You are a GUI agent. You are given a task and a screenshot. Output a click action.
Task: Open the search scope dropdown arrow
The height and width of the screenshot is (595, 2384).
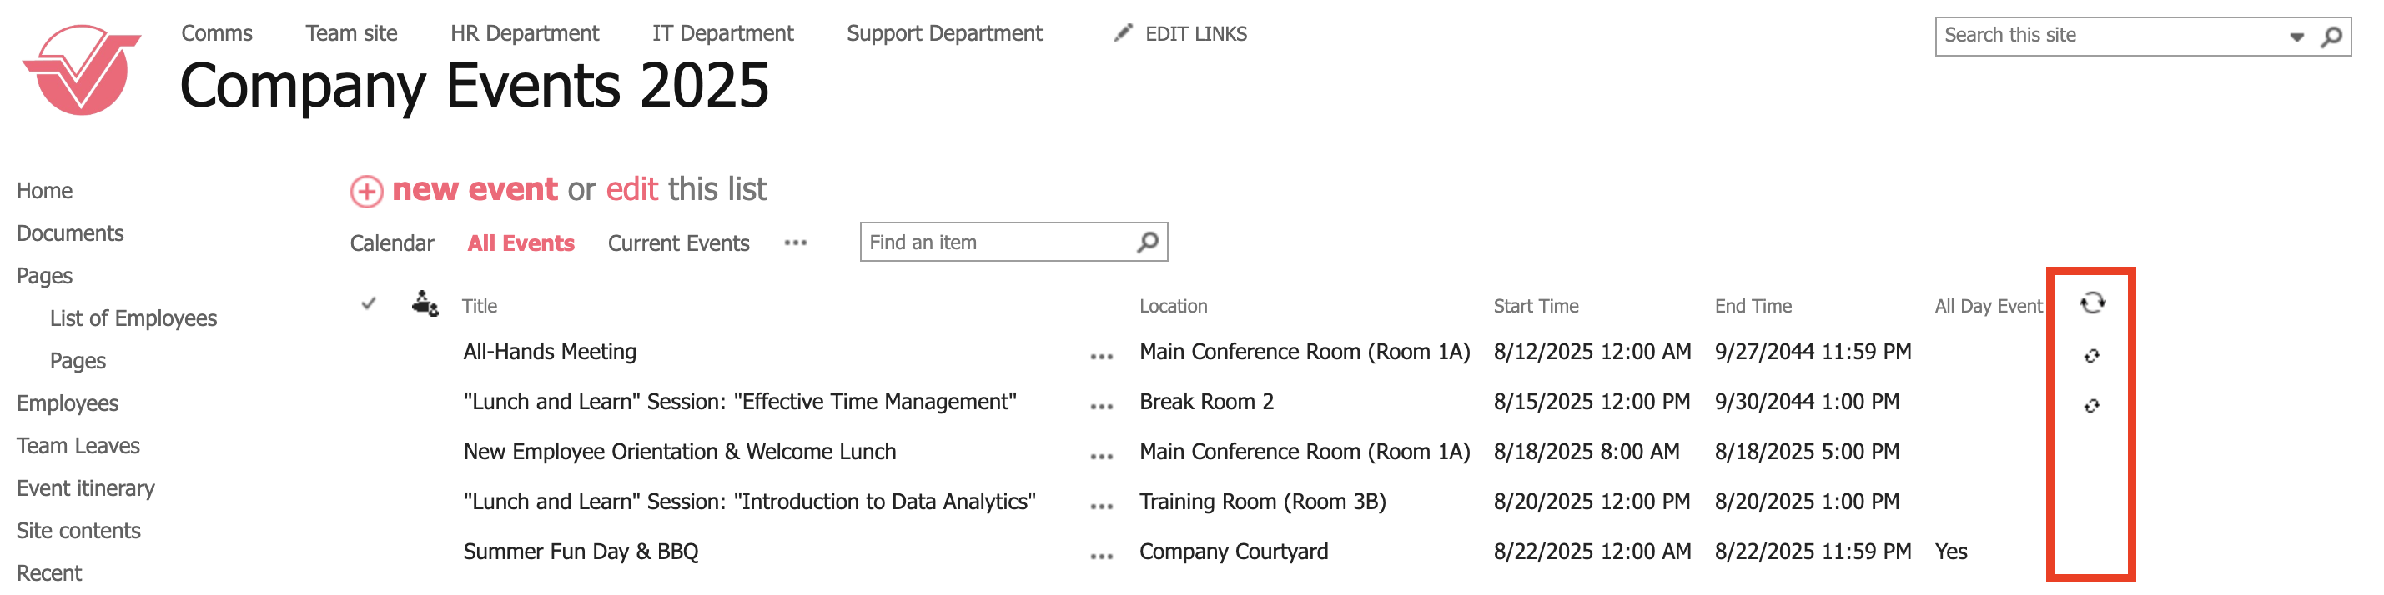click(2296, 37)
